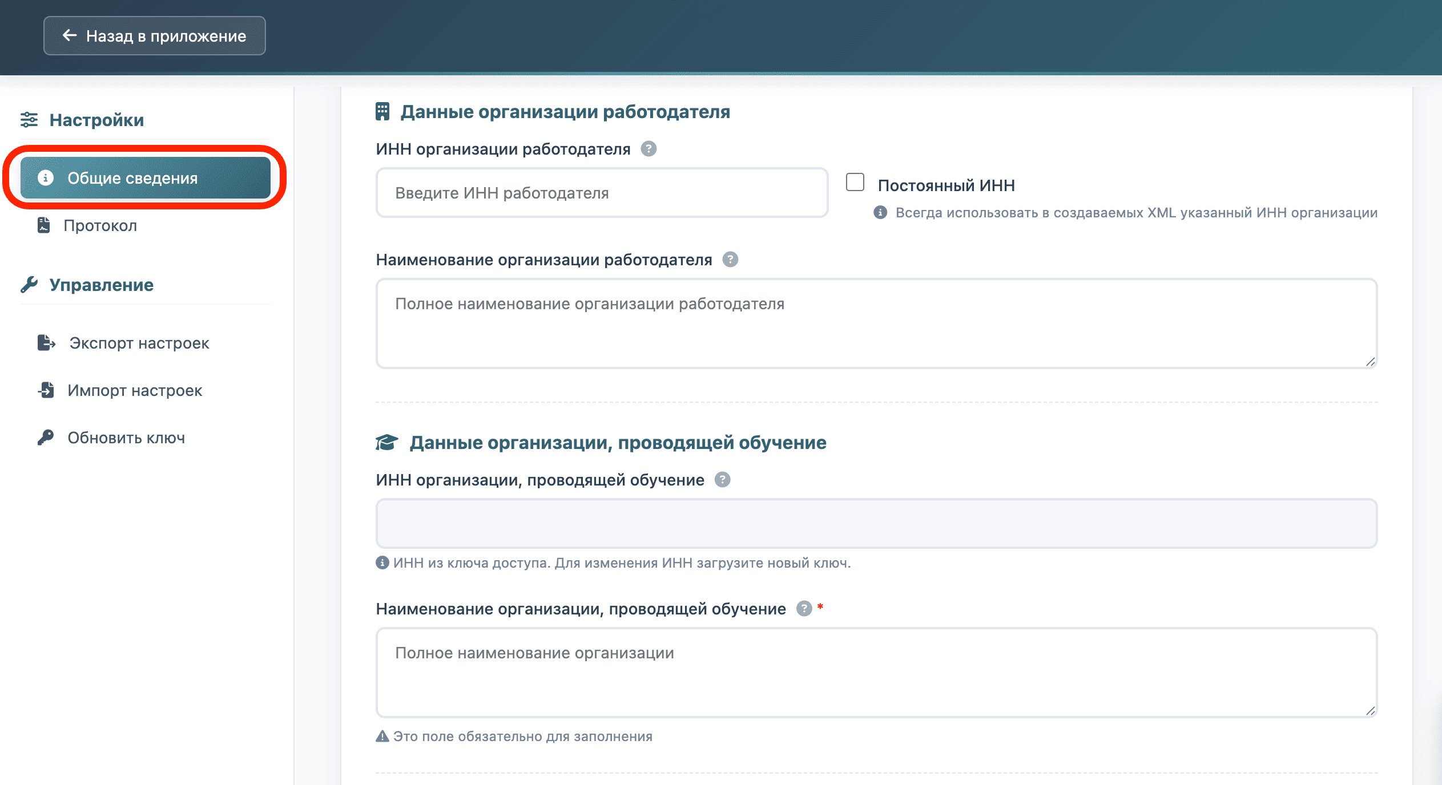The height and width of the screenshot is (785, 1442).
Task: Click wrench icon next to Управление
Action: point(29,285)
